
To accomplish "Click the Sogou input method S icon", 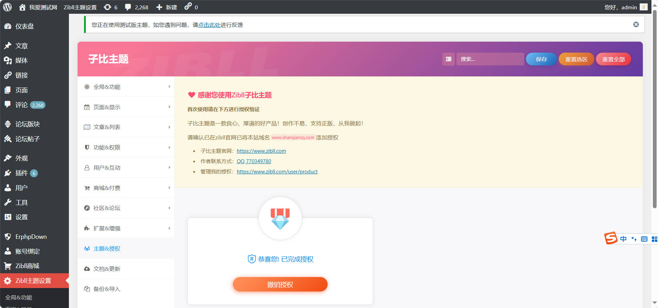I will (611, 238).
